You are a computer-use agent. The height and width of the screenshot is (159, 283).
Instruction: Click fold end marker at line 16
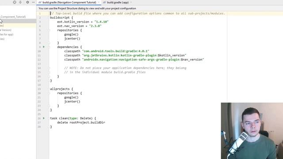[49, 76]
